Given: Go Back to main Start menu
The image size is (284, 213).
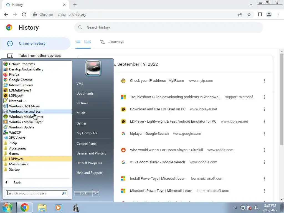Looking at the screenshot, I should coord(37,182).
